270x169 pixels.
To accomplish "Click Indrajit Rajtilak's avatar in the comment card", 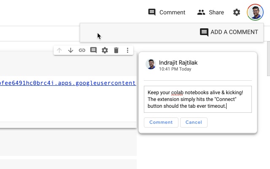I will (151, 64).
